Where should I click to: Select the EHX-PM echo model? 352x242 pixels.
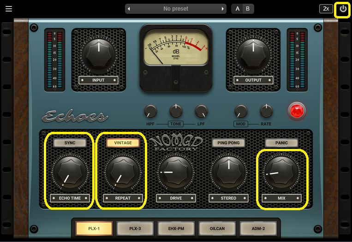coord(176,229)
